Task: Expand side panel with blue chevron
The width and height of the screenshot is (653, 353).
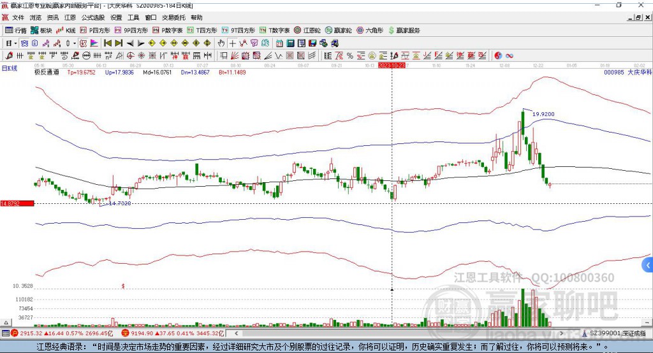Action: click(648, 265)
